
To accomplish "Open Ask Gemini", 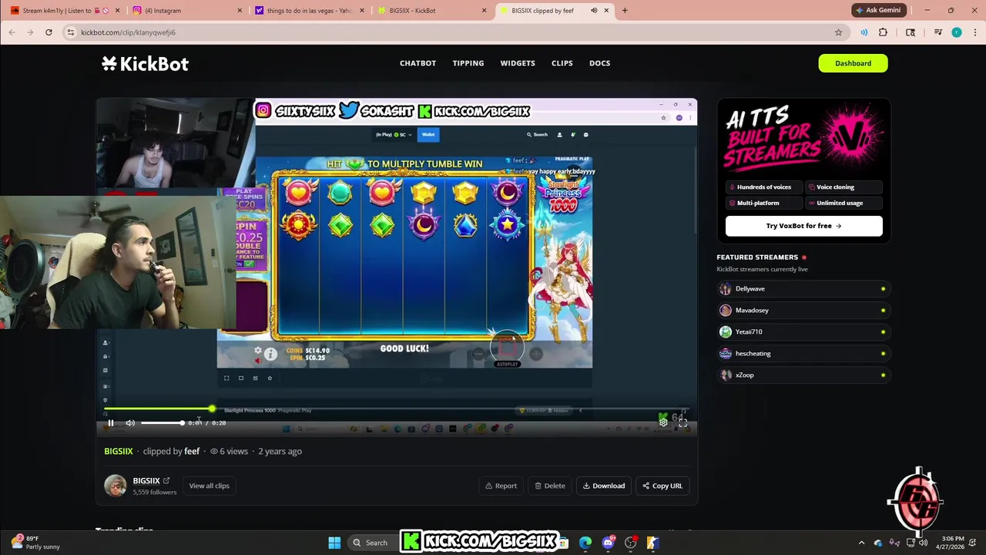I will coord(878,10).
